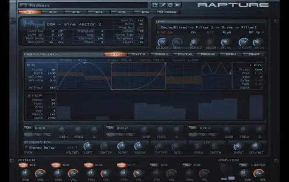Screen dimensions: 289x182
Task: Change the LFO Status setting
Action: click(x=258, y=70)
